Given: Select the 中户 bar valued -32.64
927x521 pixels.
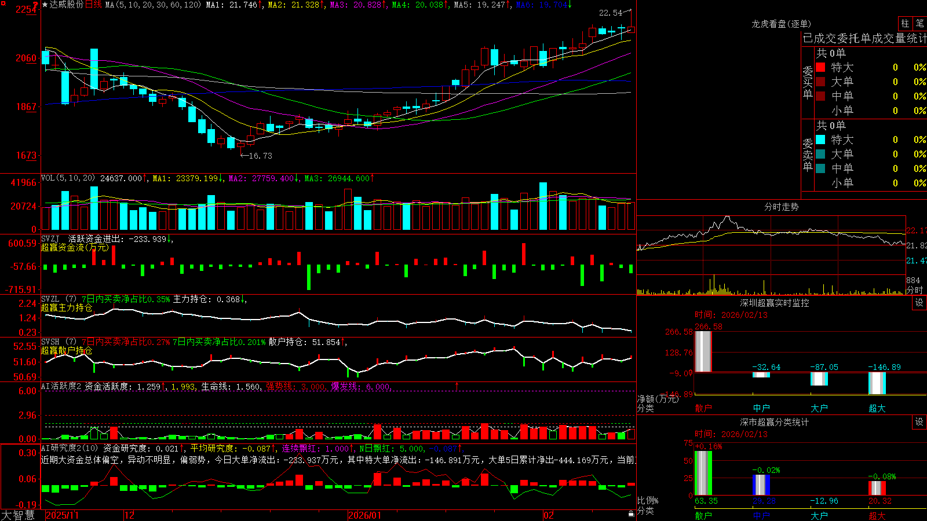Looking at the screenshot, I should click(761, 375).
